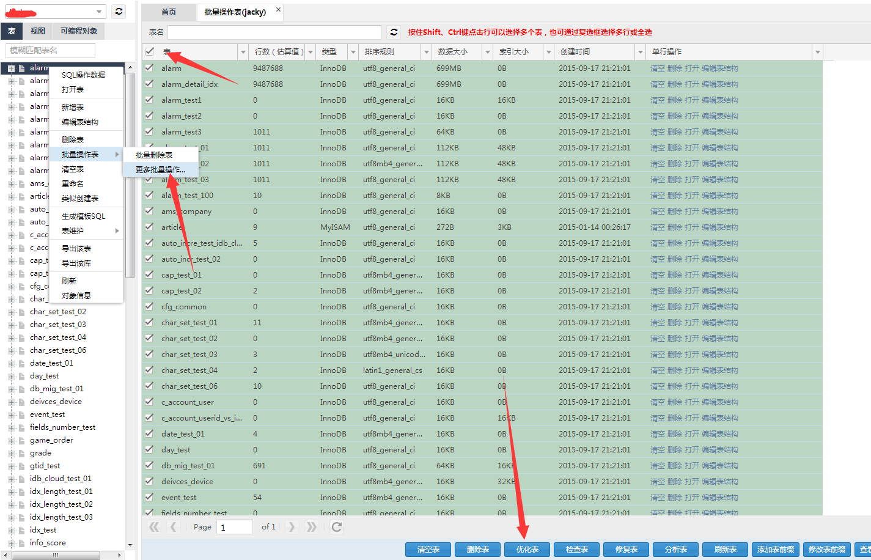Open 表维护 submenu in context menu
Viewport: 871px width, 560px height.
coord(86,230)
